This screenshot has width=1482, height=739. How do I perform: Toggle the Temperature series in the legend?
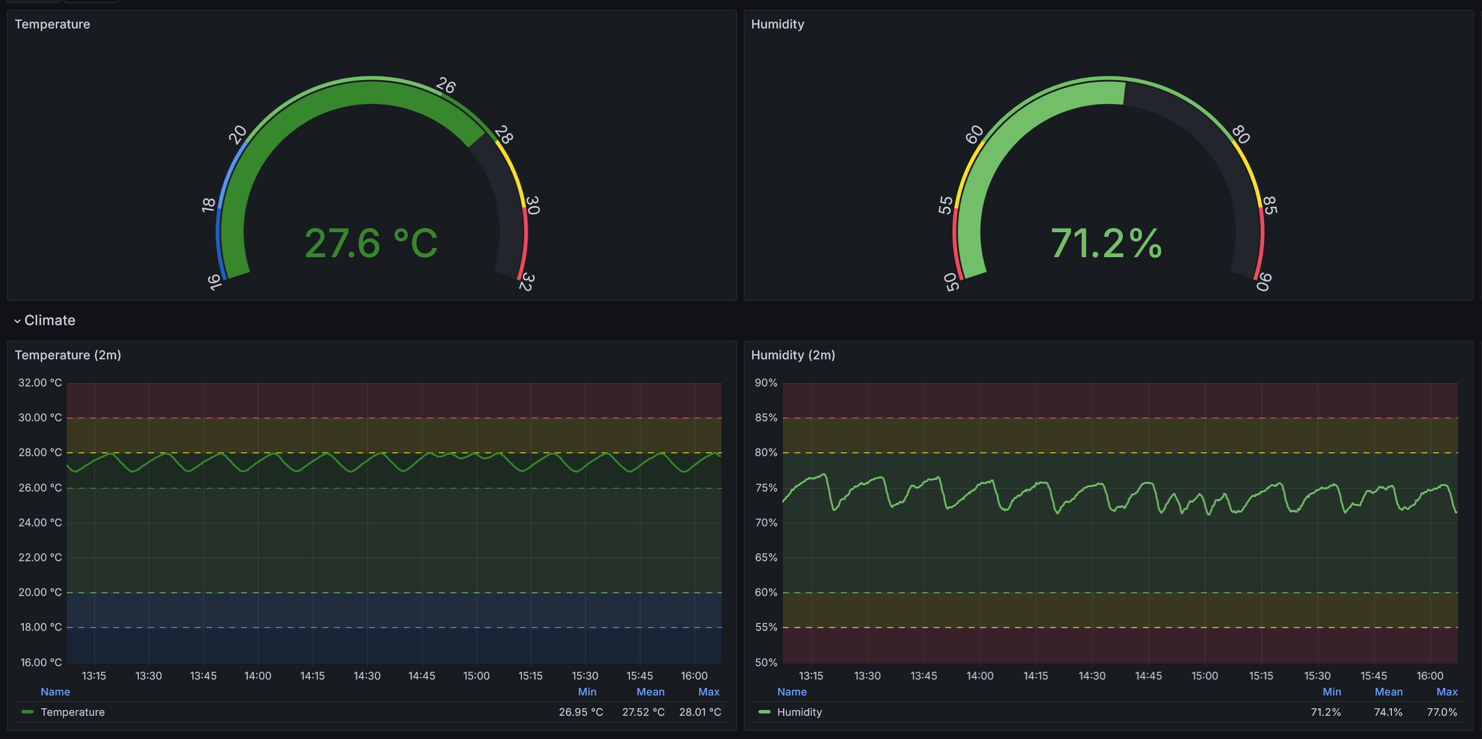click(x=72, y=712)
